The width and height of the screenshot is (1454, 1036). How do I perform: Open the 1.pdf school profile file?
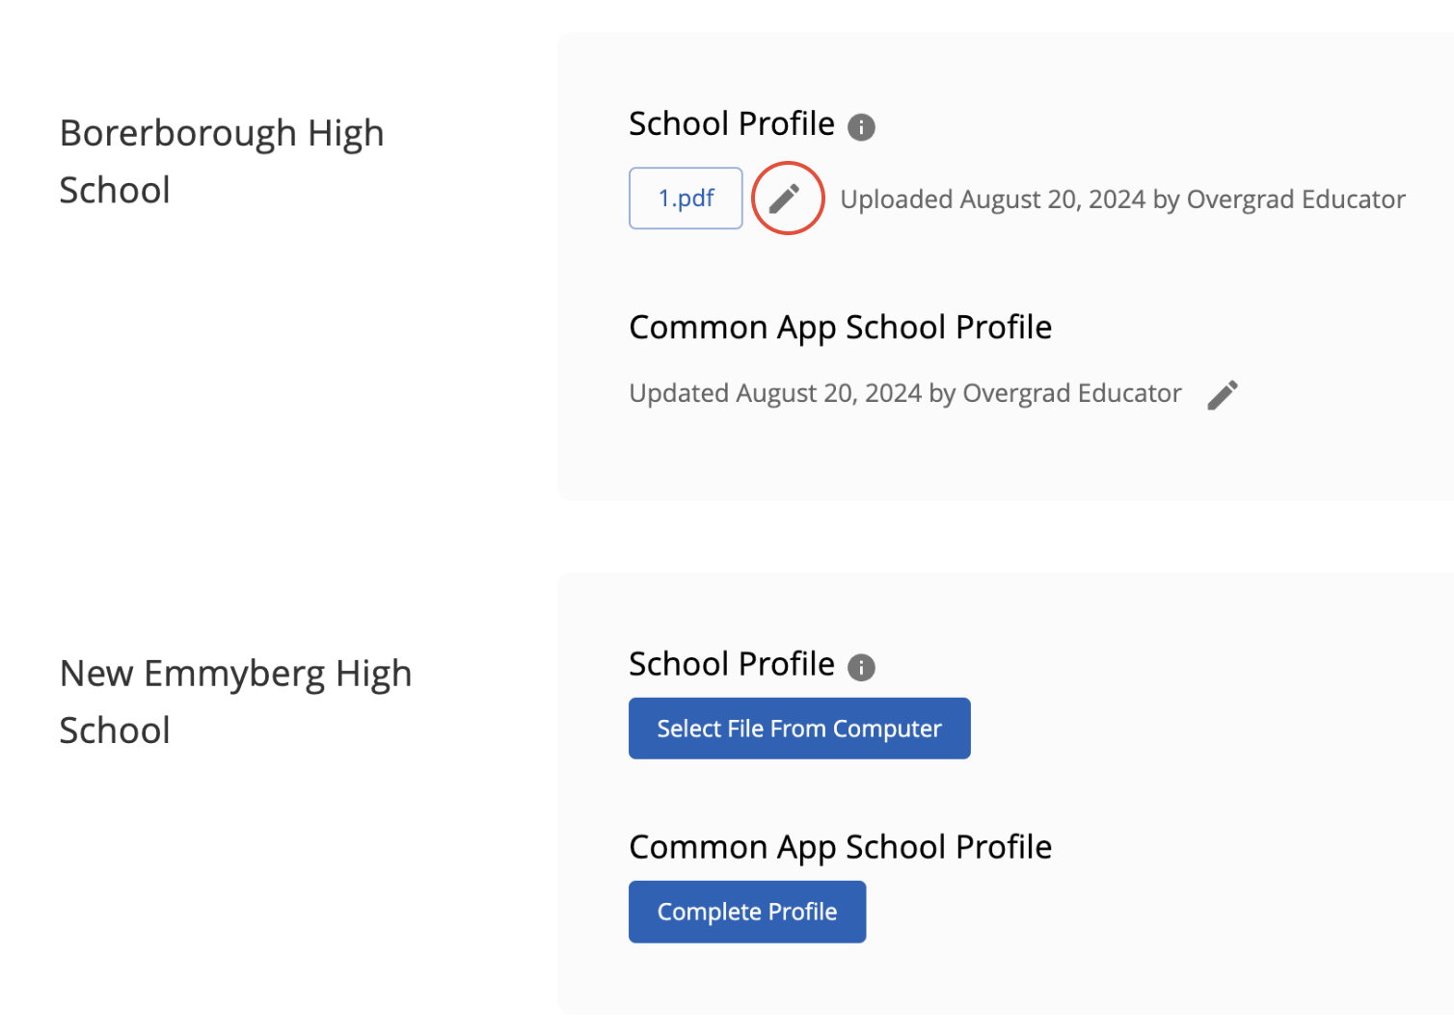(x=686, y=199)
